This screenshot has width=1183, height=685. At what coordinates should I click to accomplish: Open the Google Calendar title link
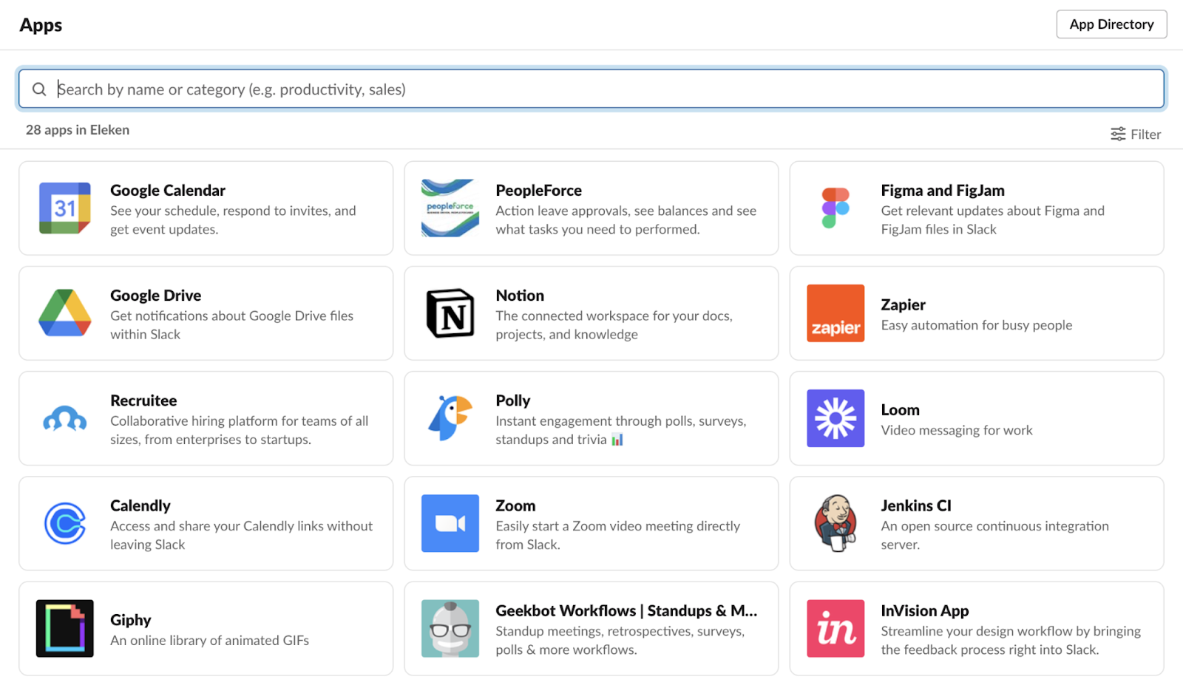point(168,190)
